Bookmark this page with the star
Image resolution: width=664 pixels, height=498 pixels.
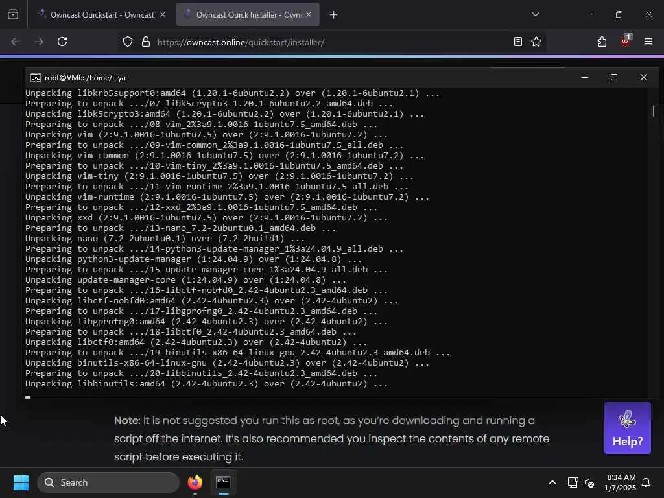536,41
